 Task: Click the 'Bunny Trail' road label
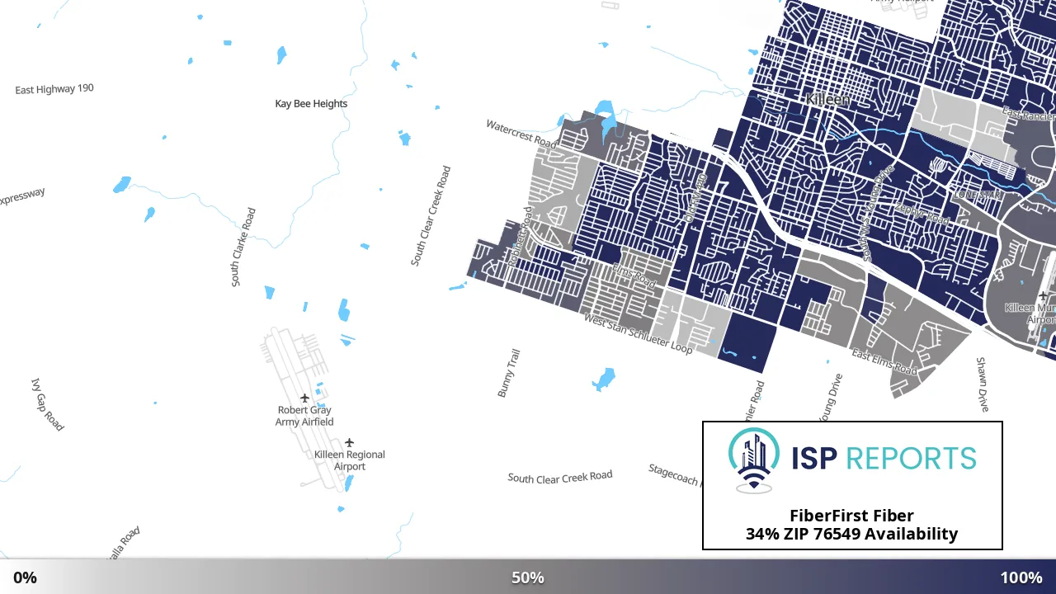(509, 373)
